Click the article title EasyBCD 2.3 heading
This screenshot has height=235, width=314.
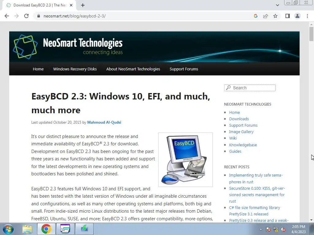121,103
